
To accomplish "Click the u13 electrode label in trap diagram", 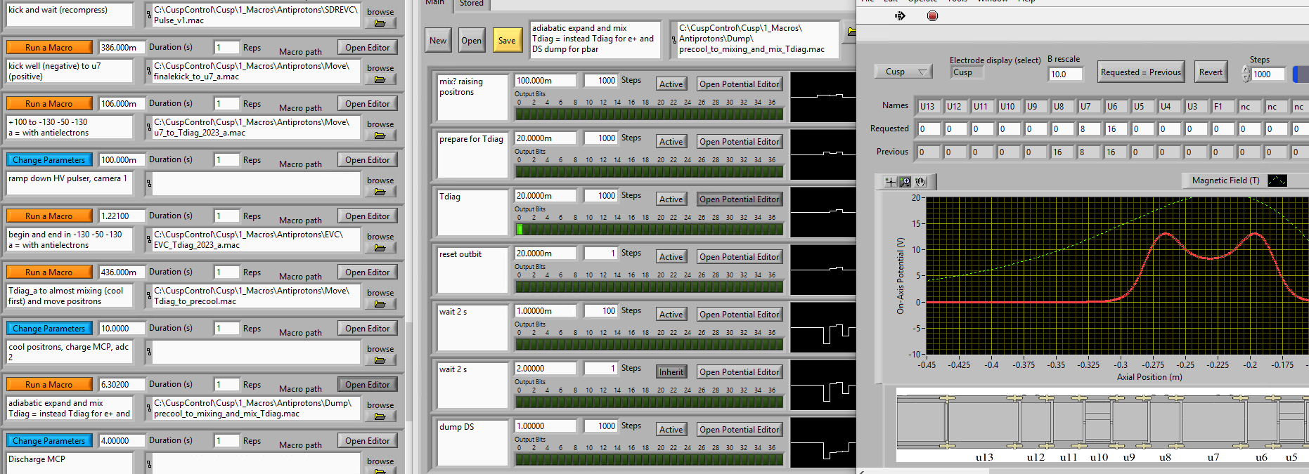I will (984, 457).
